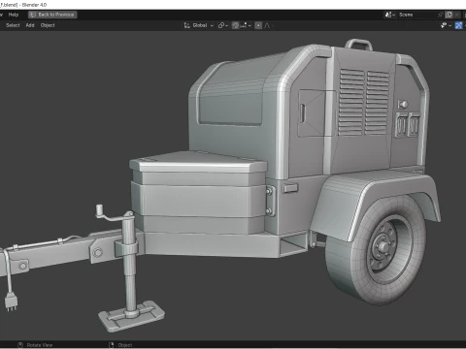Viewport: 466px width, 349px height.
Task: Open the Object menu
Action: tap(48, 25)
